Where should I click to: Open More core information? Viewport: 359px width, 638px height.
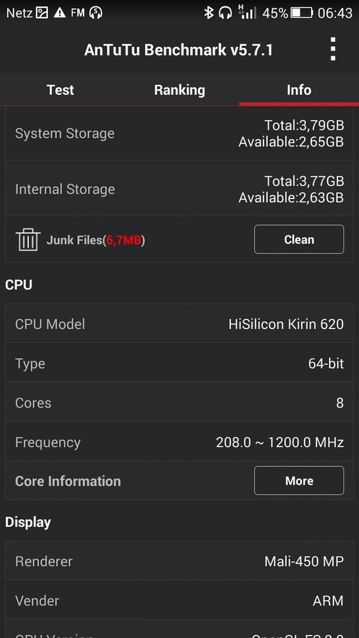299,480
